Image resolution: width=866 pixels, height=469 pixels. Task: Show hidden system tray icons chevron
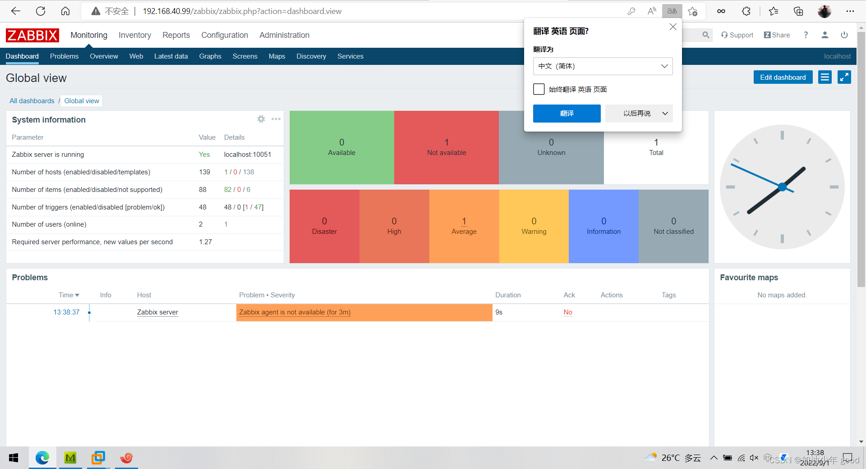(x=714, y=458)
